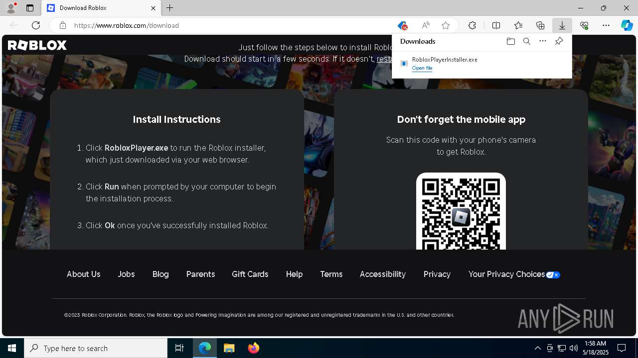Open Accessibility footer link

point(383,274)
